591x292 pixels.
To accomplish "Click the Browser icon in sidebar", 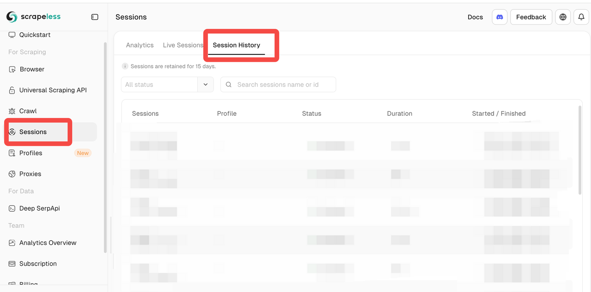I will (x=12, y=69).
